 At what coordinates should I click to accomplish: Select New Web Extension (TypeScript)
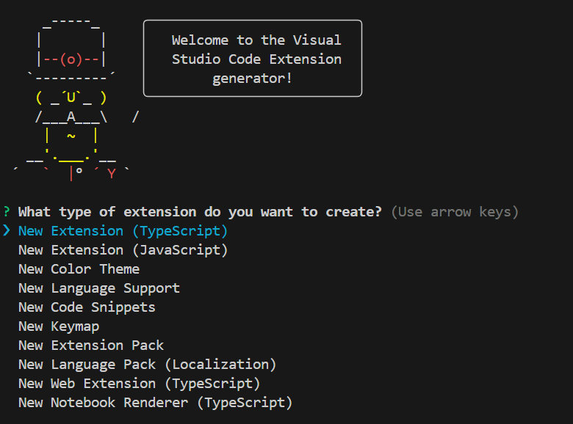(140, 384)
